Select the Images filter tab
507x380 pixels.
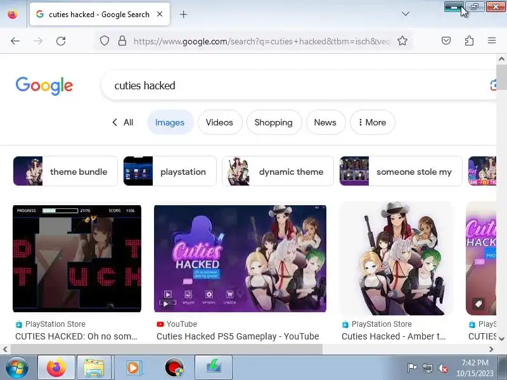pyautogui.click(x=170, y=122)
